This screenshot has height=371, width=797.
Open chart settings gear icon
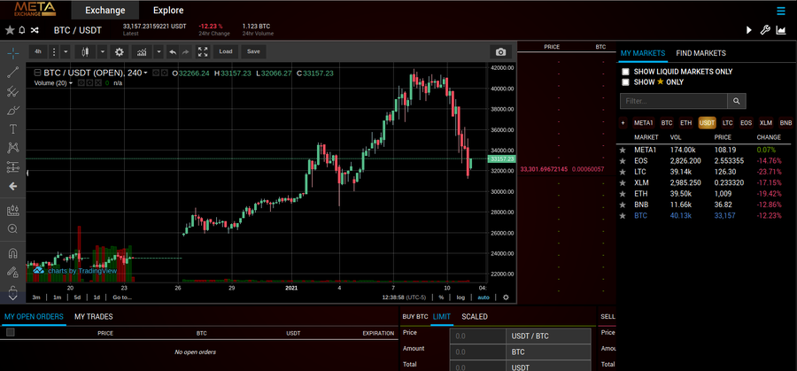[120, 52]
